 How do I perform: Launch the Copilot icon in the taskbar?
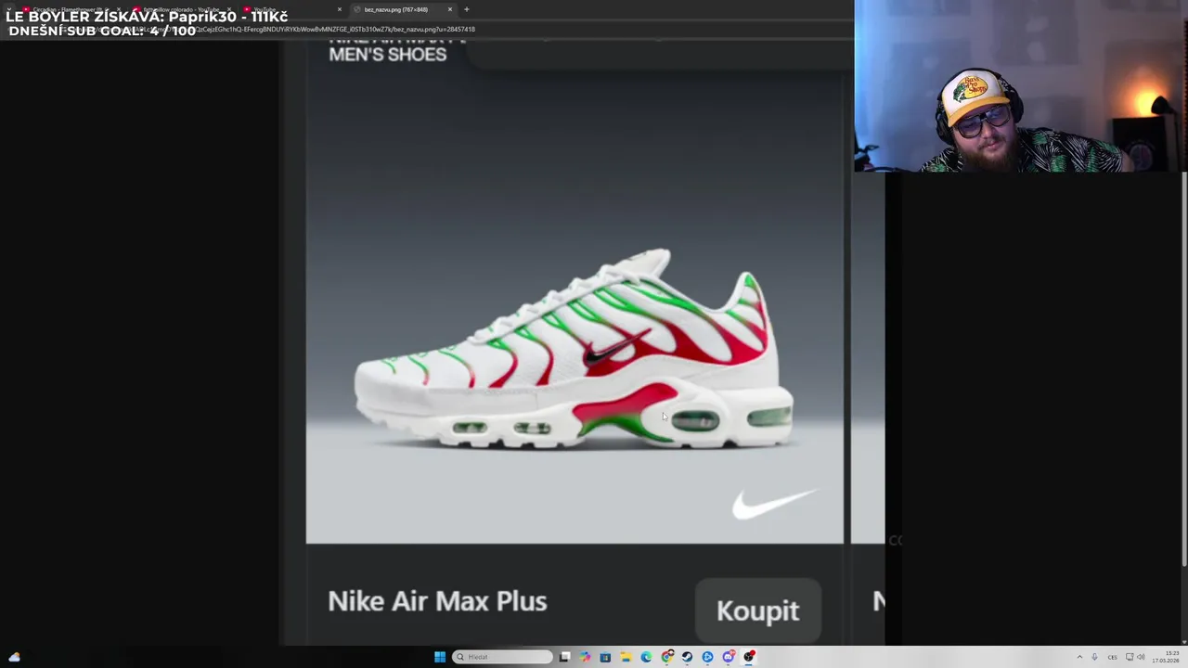pos(585,657)
